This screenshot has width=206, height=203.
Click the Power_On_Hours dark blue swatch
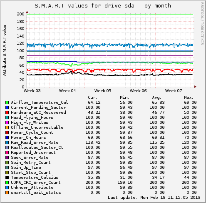tap(7, 138)
